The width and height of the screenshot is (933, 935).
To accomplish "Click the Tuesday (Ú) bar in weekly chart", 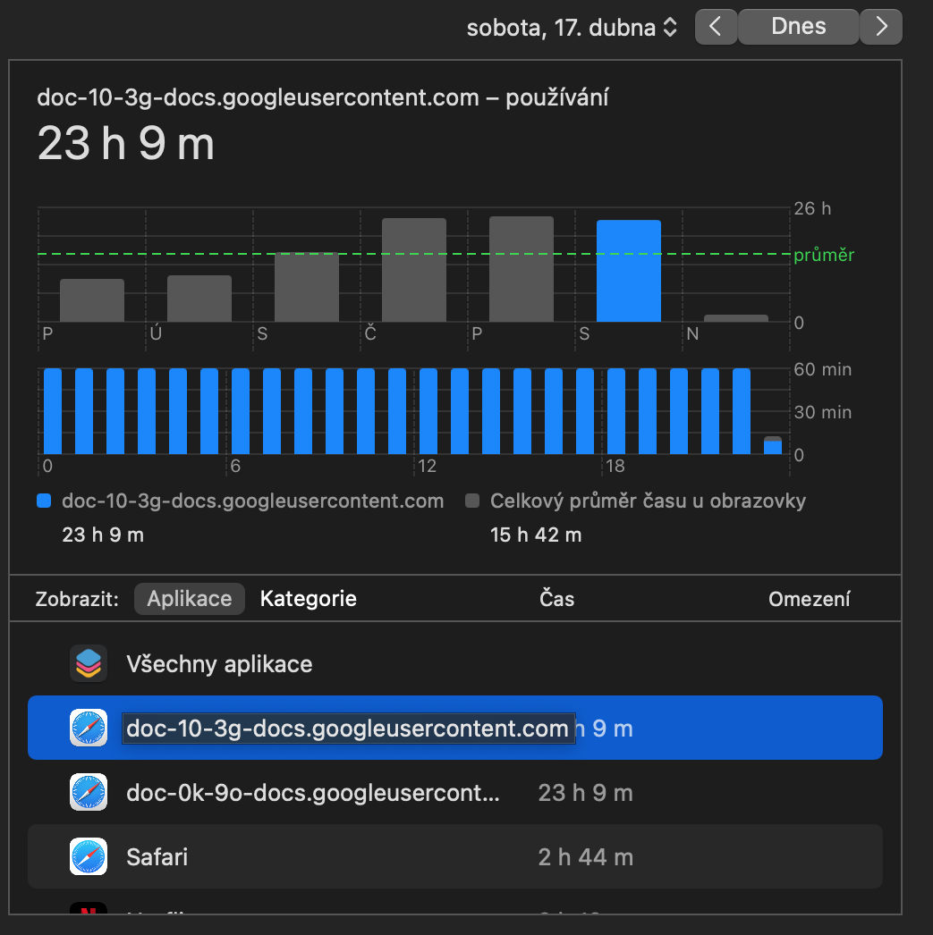I will click(x=199, y=299).
